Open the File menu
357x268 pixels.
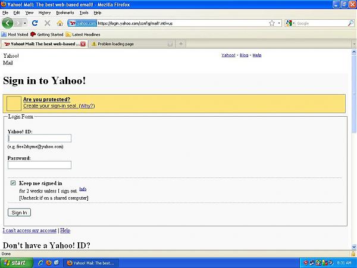point(5,13)
